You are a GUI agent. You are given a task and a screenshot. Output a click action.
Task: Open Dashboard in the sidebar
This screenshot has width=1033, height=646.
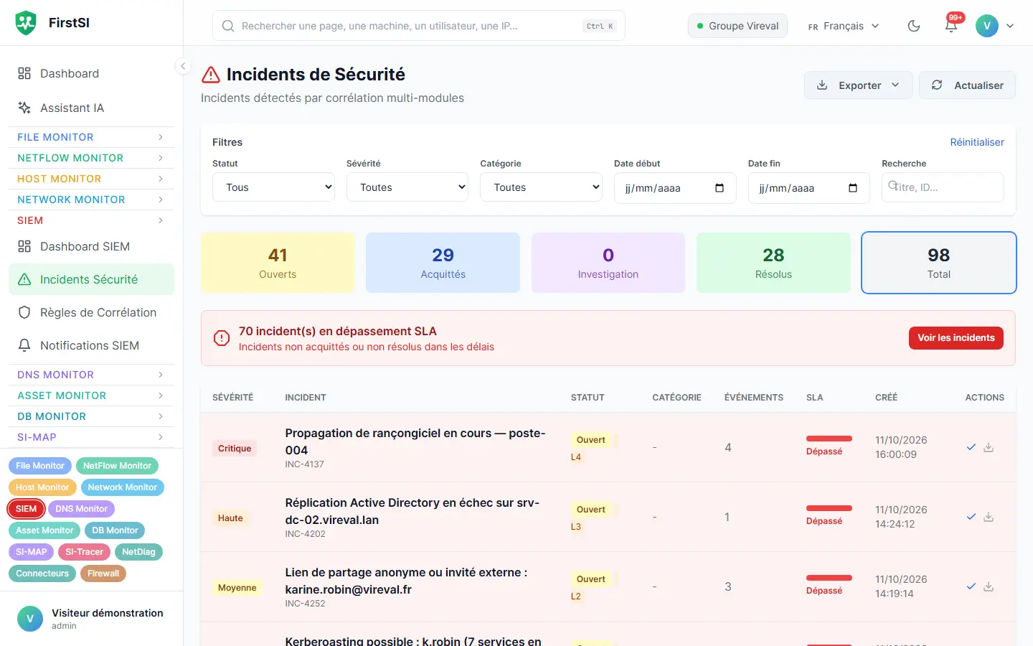[x=91, y=73]
